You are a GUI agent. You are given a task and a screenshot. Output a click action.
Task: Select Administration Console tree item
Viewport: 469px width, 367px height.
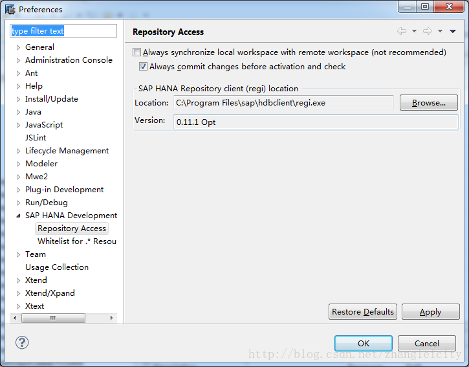(x=69, y=60)
